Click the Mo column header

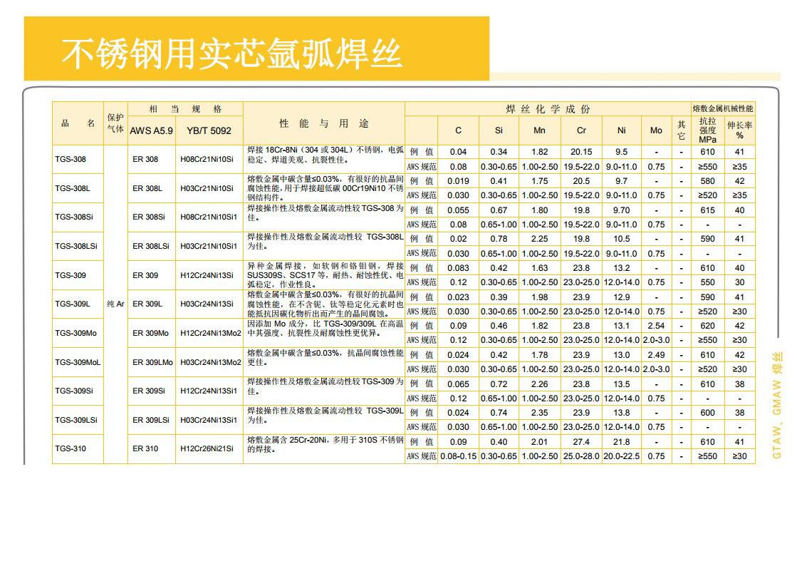click(656, 130)
